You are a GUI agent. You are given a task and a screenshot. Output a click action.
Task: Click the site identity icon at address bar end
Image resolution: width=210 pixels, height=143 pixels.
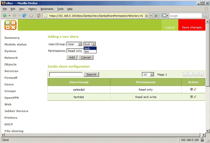[146, 16]
